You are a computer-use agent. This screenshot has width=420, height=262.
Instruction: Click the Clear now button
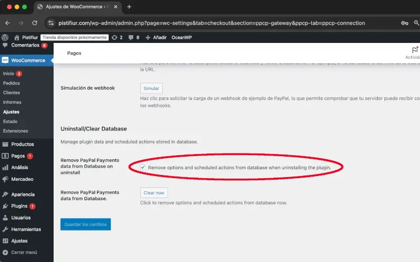pos(154,193)
